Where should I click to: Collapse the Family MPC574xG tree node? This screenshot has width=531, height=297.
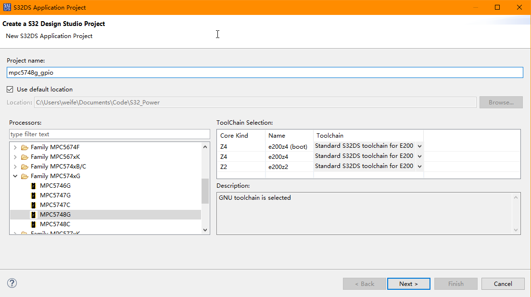pos(16,176)
